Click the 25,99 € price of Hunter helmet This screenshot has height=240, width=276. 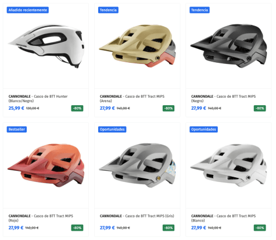coord(16,108)
